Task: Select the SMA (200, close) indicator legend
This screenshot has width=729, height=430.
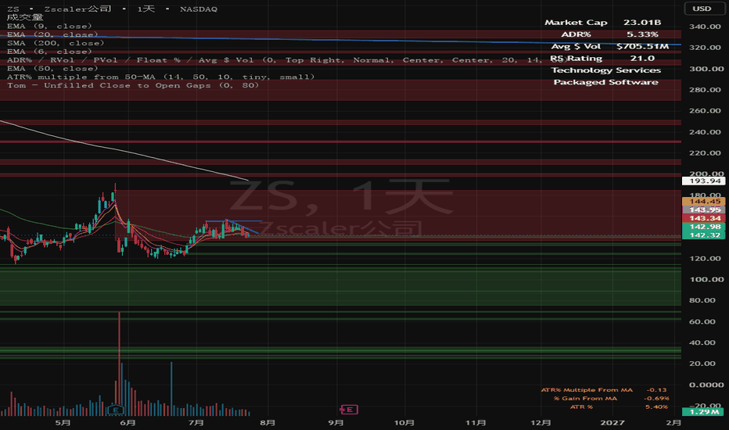Action: [56, 43]
